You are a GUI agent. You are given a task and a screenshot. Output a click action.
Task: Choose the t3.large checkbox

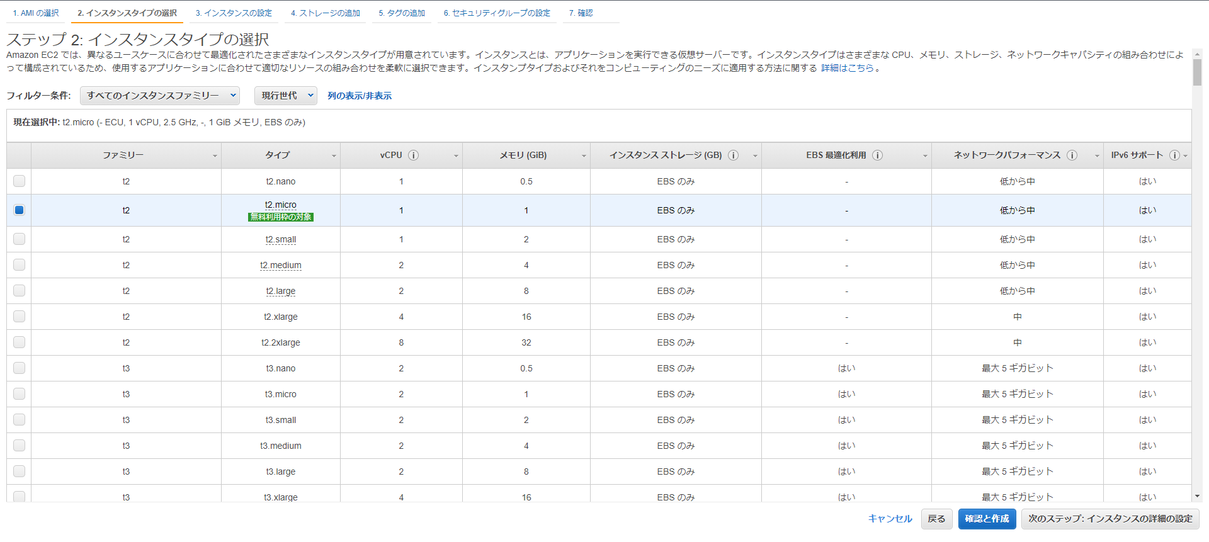pos(20,471)
